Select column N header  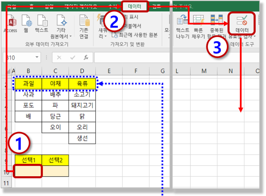click(231, 71)
